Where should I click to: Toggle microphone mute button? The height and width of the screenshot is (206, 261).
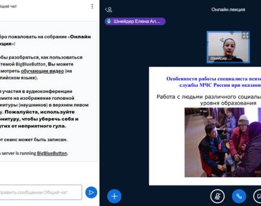point(217,196)
